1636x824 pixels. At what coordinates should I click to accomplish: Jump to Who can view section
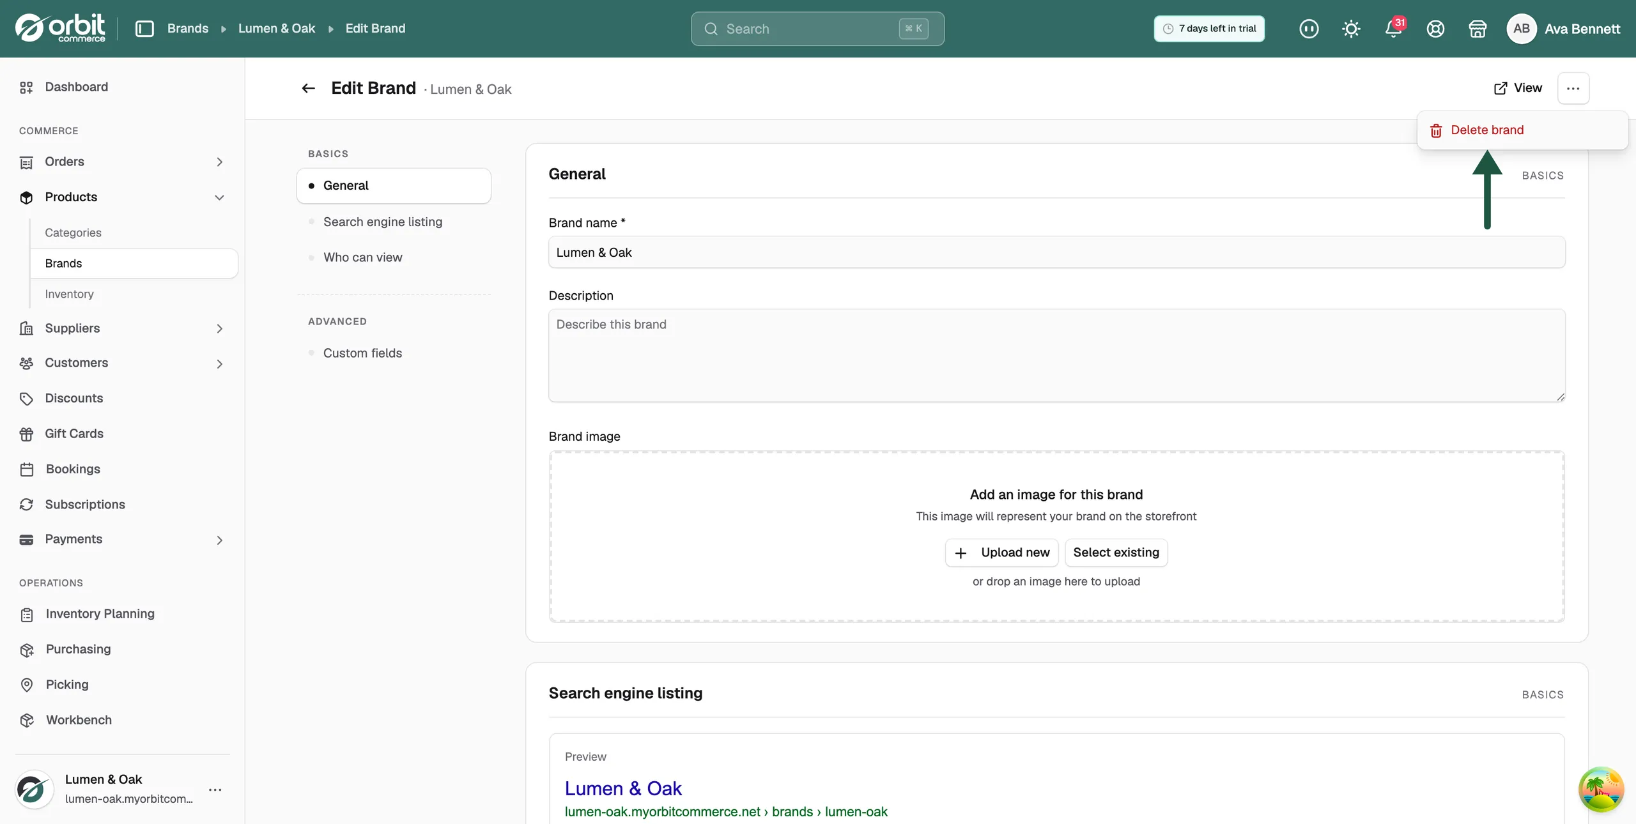(x=363, y=257)
